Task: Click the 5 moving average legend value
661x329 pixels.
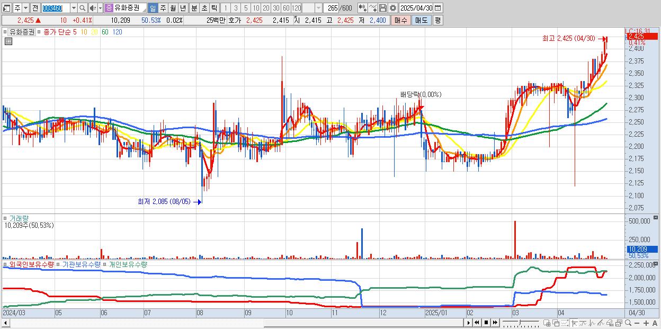Action: tap(75, 32)
